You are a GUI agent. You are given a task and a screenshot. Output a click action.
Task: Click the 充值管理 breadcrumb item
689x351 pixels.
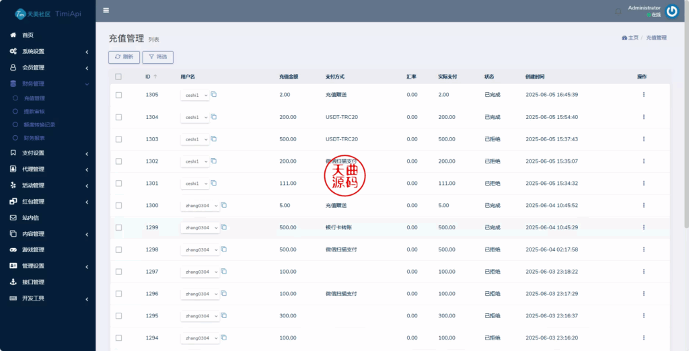pyautogui.click(x=656, y=38)
